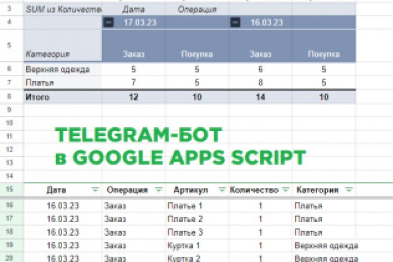This screenshot has width=393, height=262.
Task: Select 'Покупка' header under 17.03.23
Action: [x=197, y=46]
